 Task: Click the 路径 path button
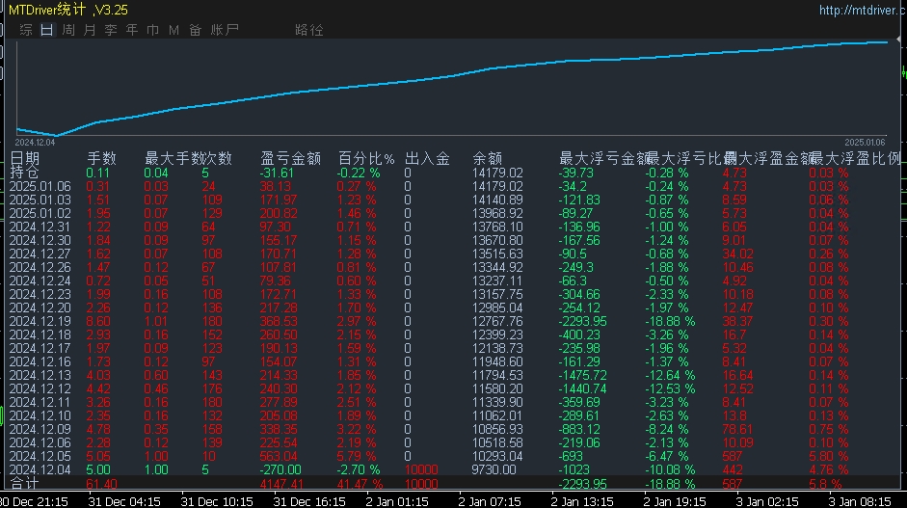pos(308,30)
